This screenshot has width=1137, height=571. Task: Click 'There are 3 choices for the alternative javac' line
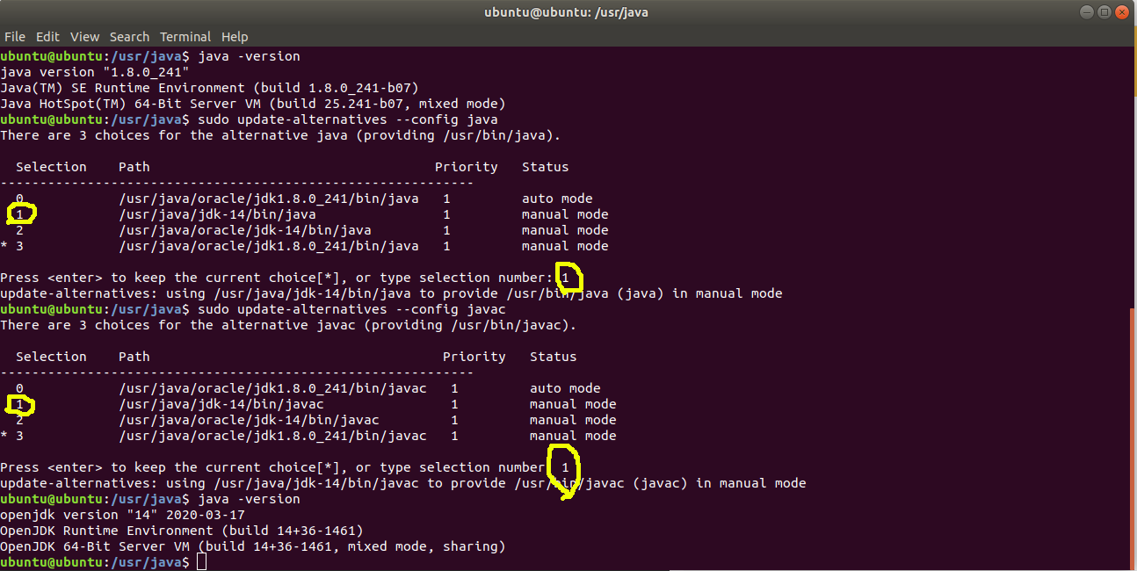coord(288,325)
